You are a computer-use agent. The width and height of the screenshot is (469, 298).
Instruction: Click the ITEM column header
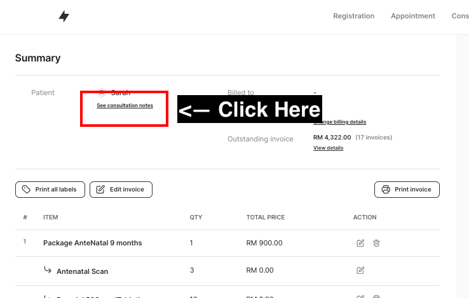click(x=51, y=217)
